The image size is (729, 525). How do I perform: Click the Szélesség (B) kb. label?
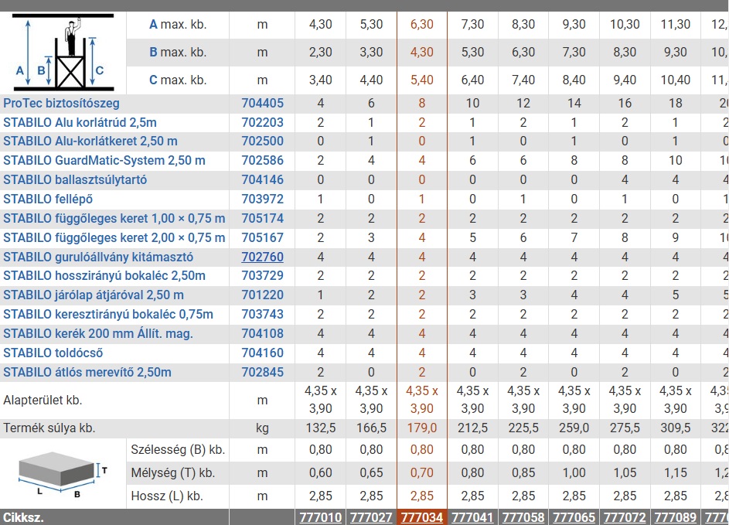[x=178, y=450]
